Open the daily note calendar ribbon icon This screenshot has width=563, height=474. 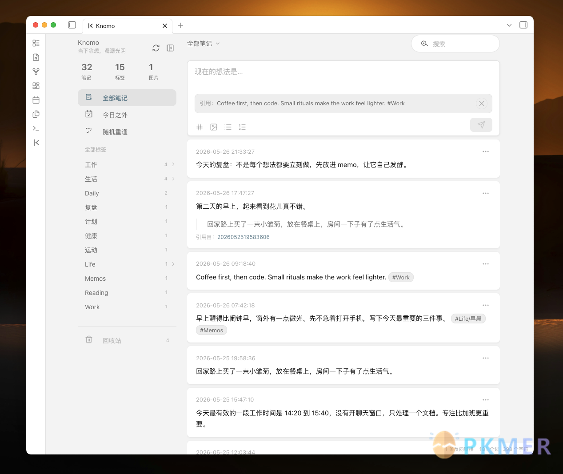(x=36, y=100)
